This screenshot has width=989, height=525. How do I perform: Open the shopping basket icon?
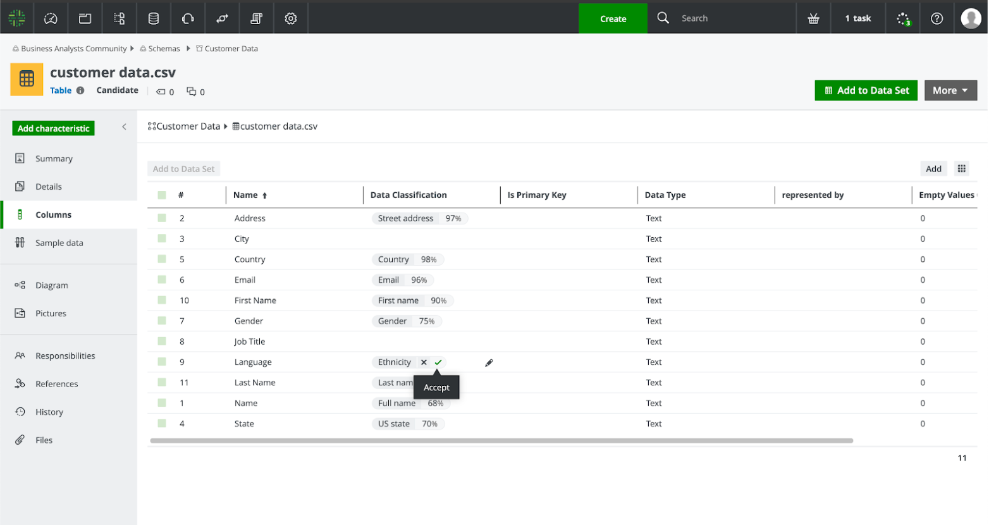(814, 18)
